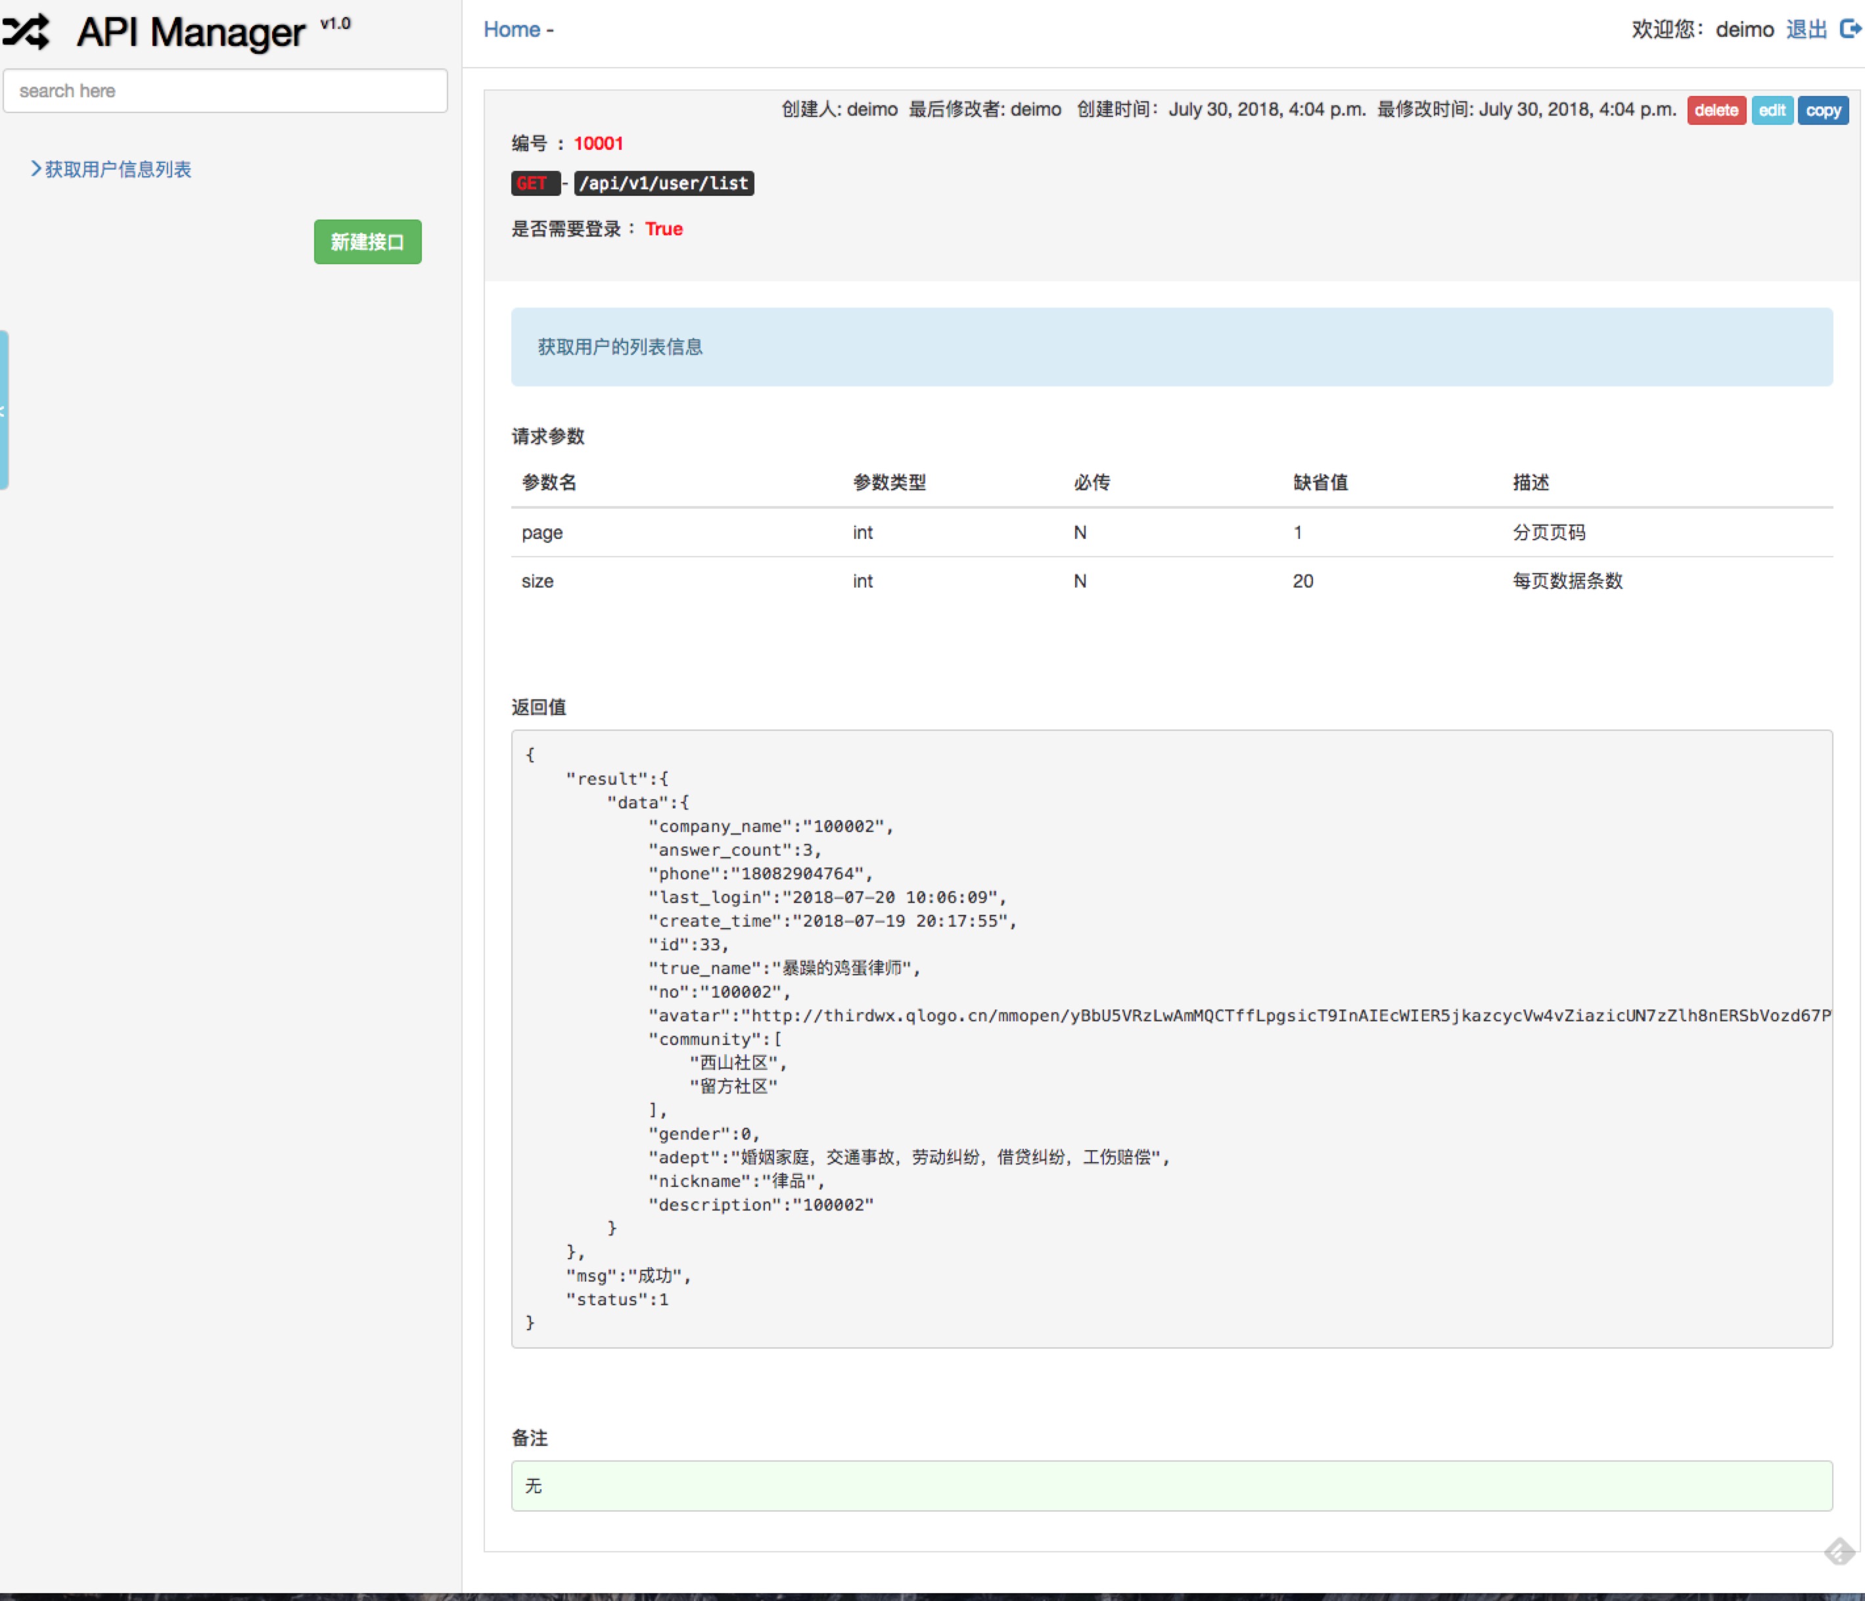
Task: Click the 创建人: deimo creator label
Action: pos(839,110)
